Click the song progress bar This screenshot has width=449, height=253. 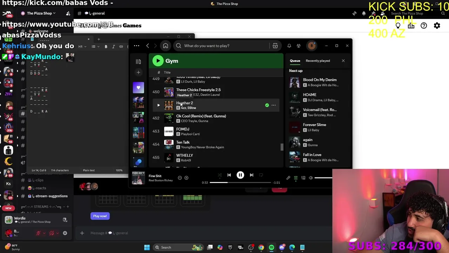click(x=240, y=182)
